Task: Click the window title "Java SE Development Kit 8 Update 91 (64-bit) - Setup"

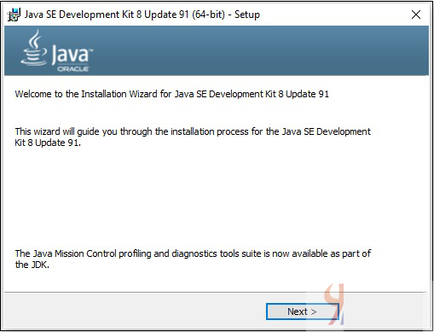Action: tap(142, 15)
